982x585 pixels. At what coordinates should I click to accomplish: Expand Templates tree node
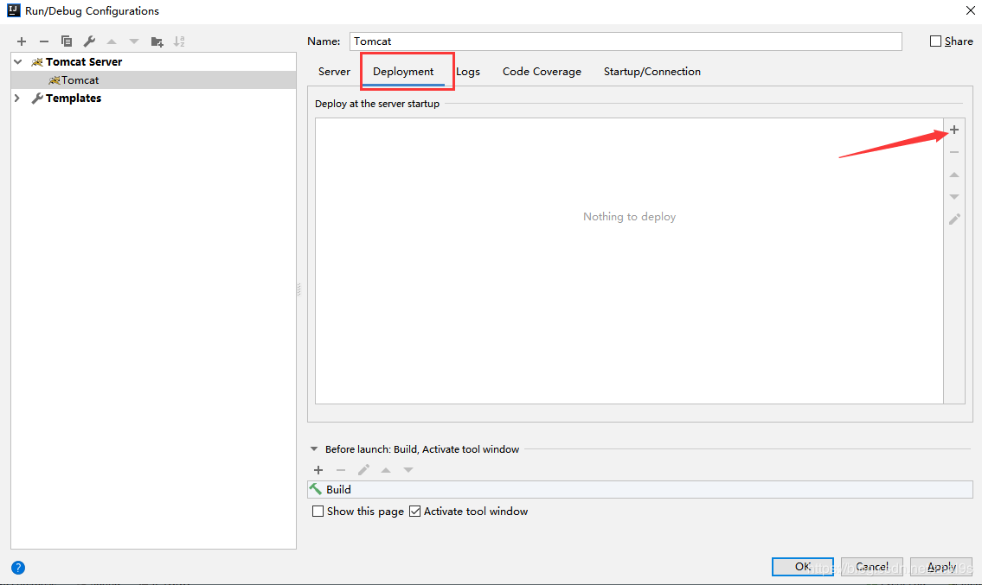pos(17,99)
